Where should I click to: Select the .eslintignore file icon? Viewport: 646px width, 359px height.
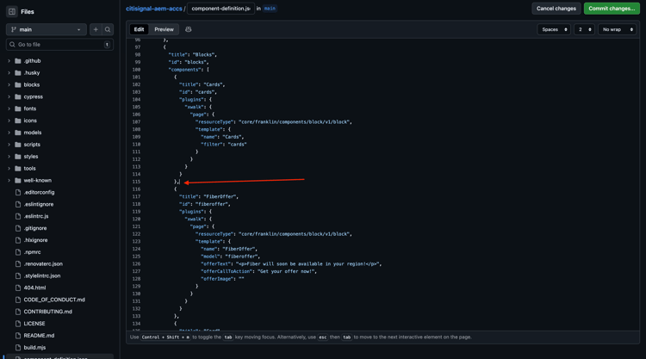[x=18, y=204]
